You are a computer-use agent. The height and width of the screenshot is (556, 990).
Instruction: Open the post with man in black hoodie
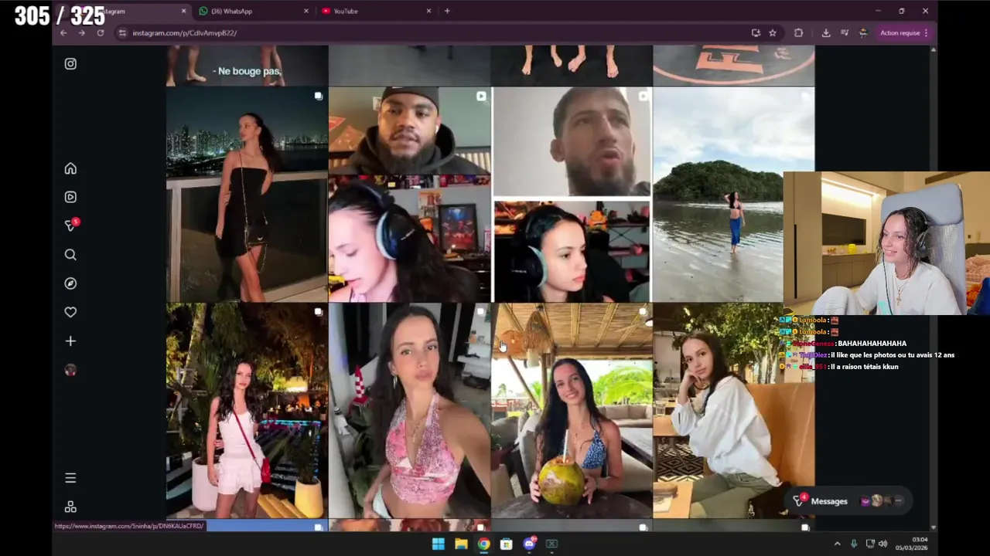(x=409, y=194)
